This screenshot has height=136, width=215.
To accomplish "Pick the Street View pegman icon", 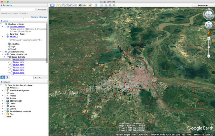I will (209, 33).
